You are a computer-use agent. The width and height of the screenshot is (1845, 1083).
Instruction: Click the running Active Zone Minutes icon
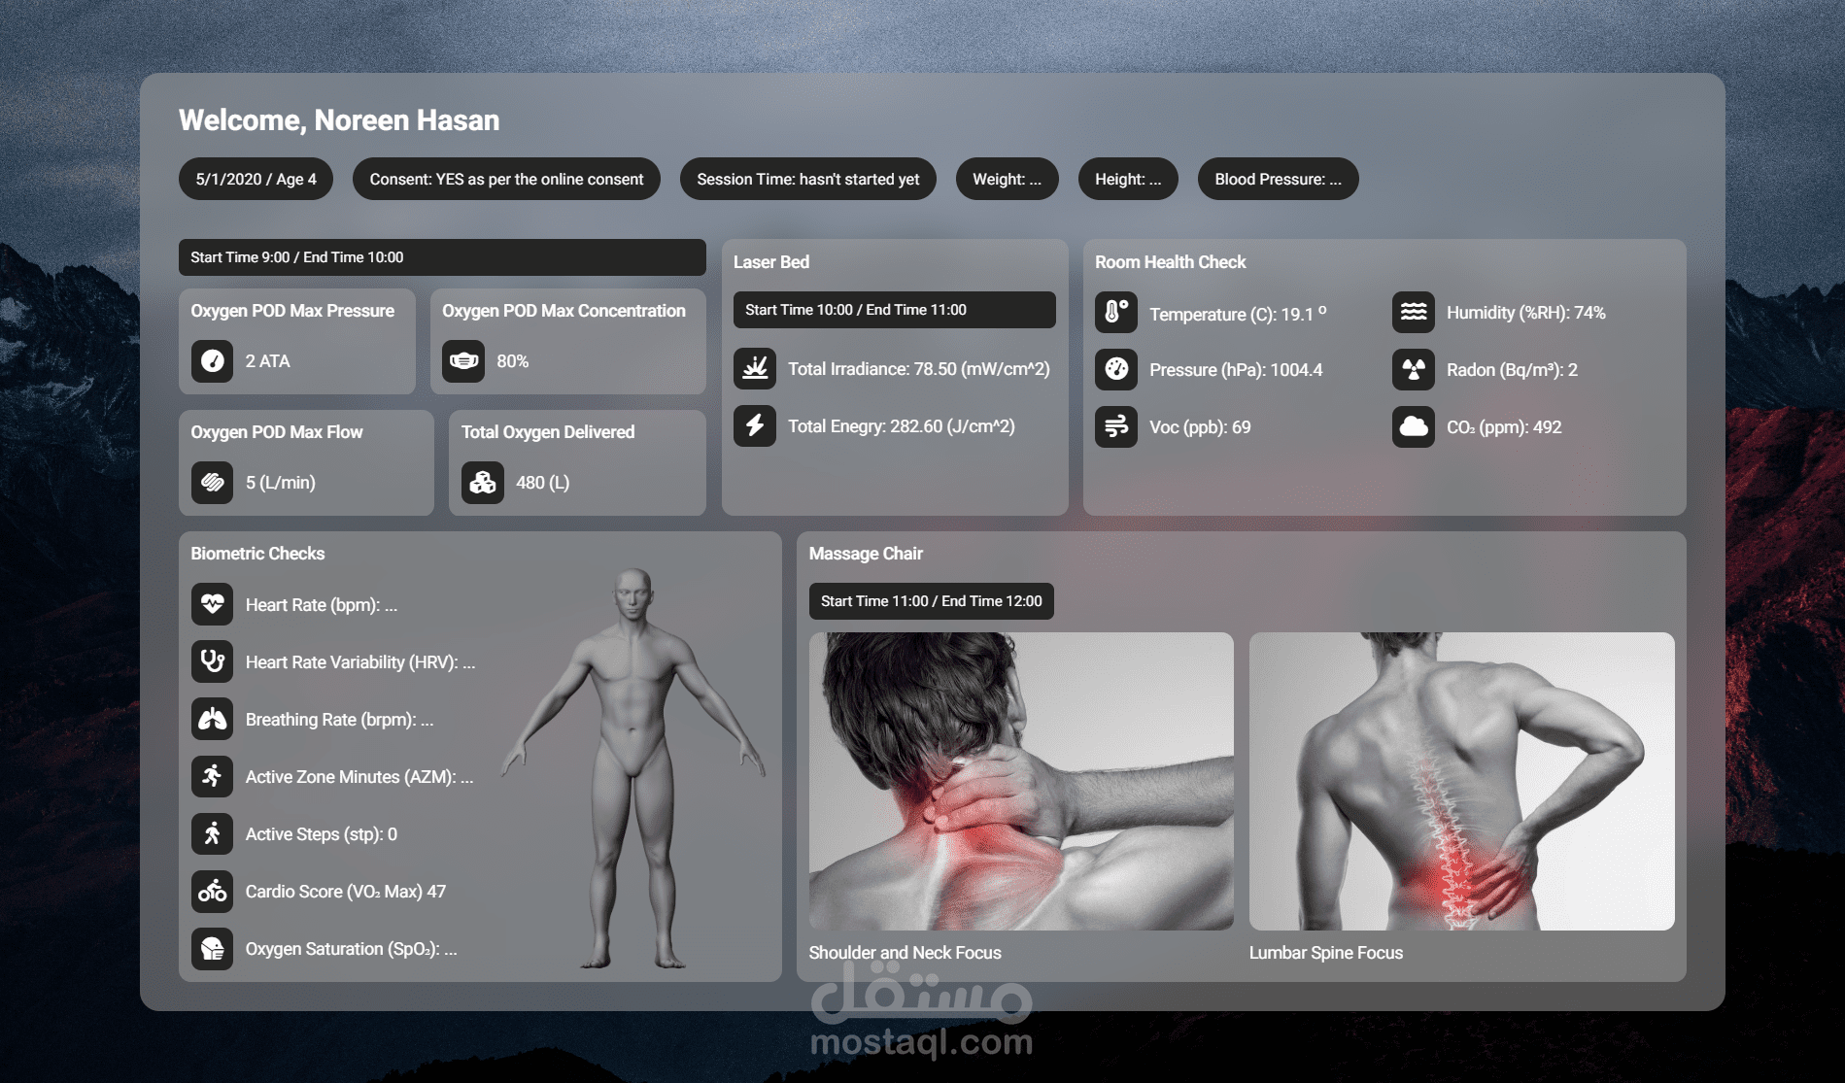212,777
